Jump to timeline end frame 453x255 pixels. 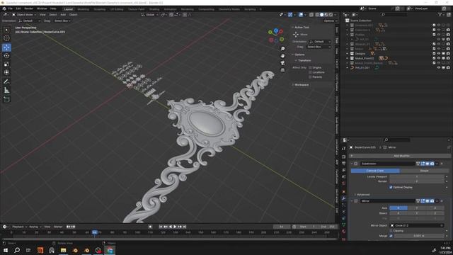[184, 227]
